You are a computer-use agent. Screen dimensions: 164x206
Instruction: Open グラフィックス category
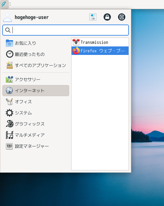(36, 124)
